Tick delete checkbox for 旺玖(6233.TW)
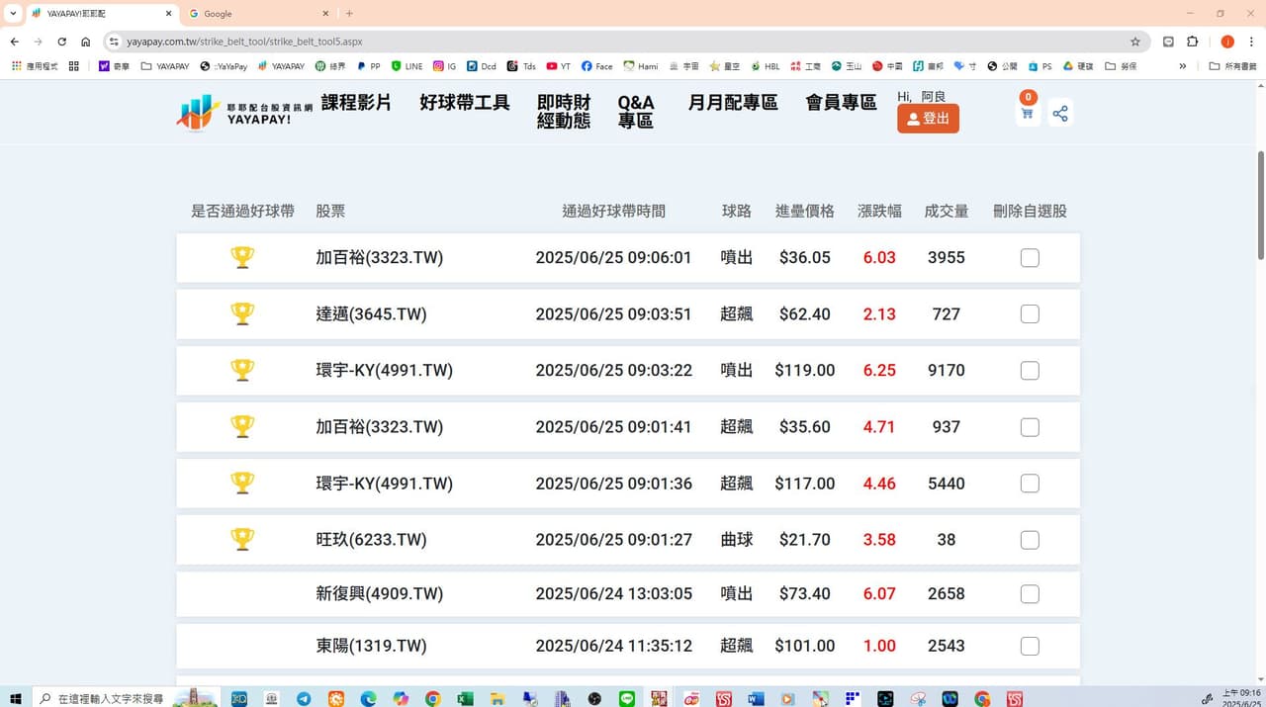The height and width of the screenshot is (707, 1266). [x=1030, y=540]
